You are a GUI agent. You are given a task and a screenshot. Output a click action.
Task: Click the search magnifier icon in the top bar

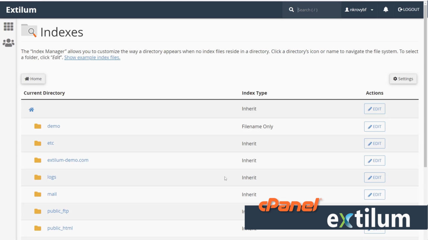tap(291, 10)
